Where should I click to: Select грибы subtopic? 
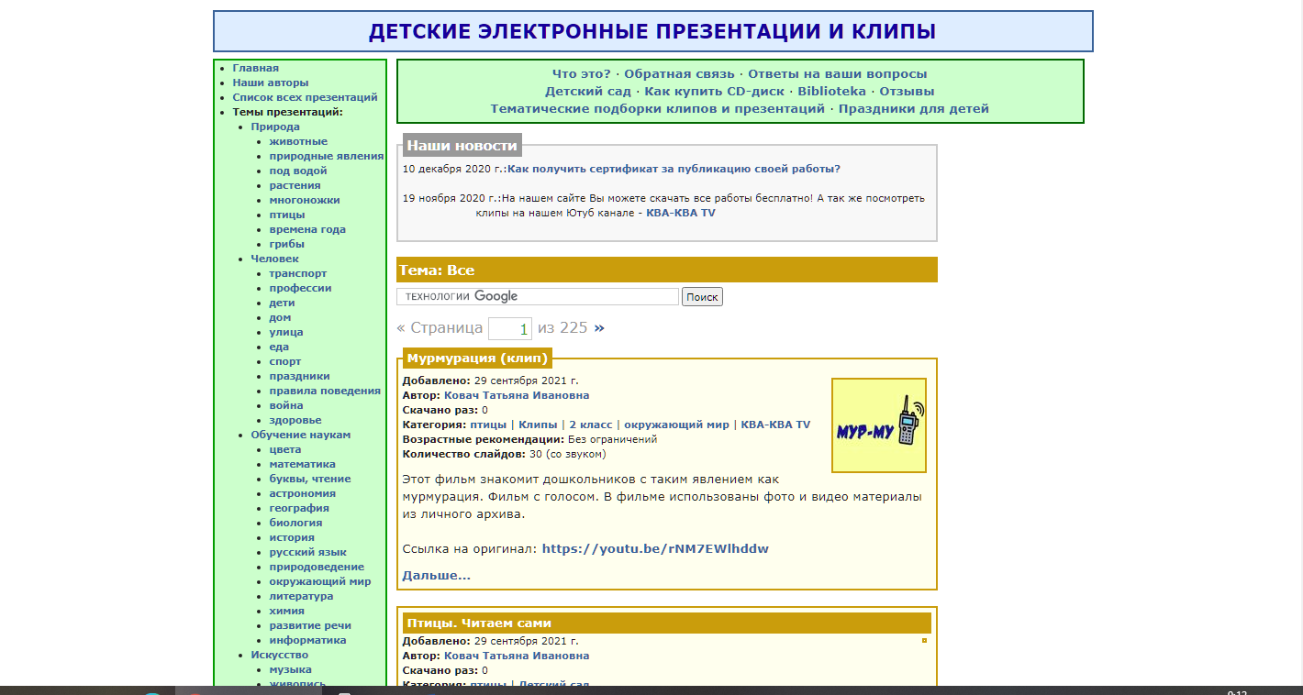click(x=287, y=244)
